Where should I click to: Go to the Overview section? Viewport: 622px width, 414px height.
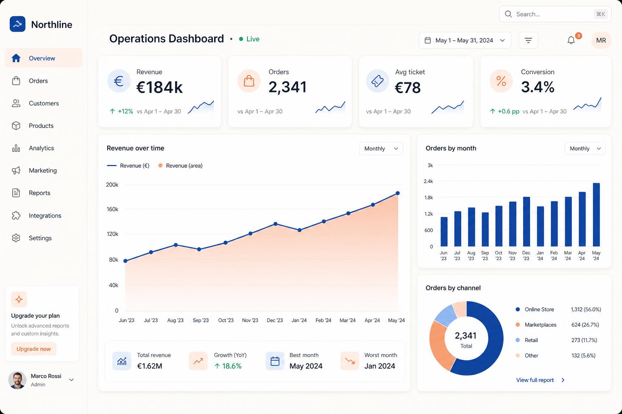click(x=43, y=58)
